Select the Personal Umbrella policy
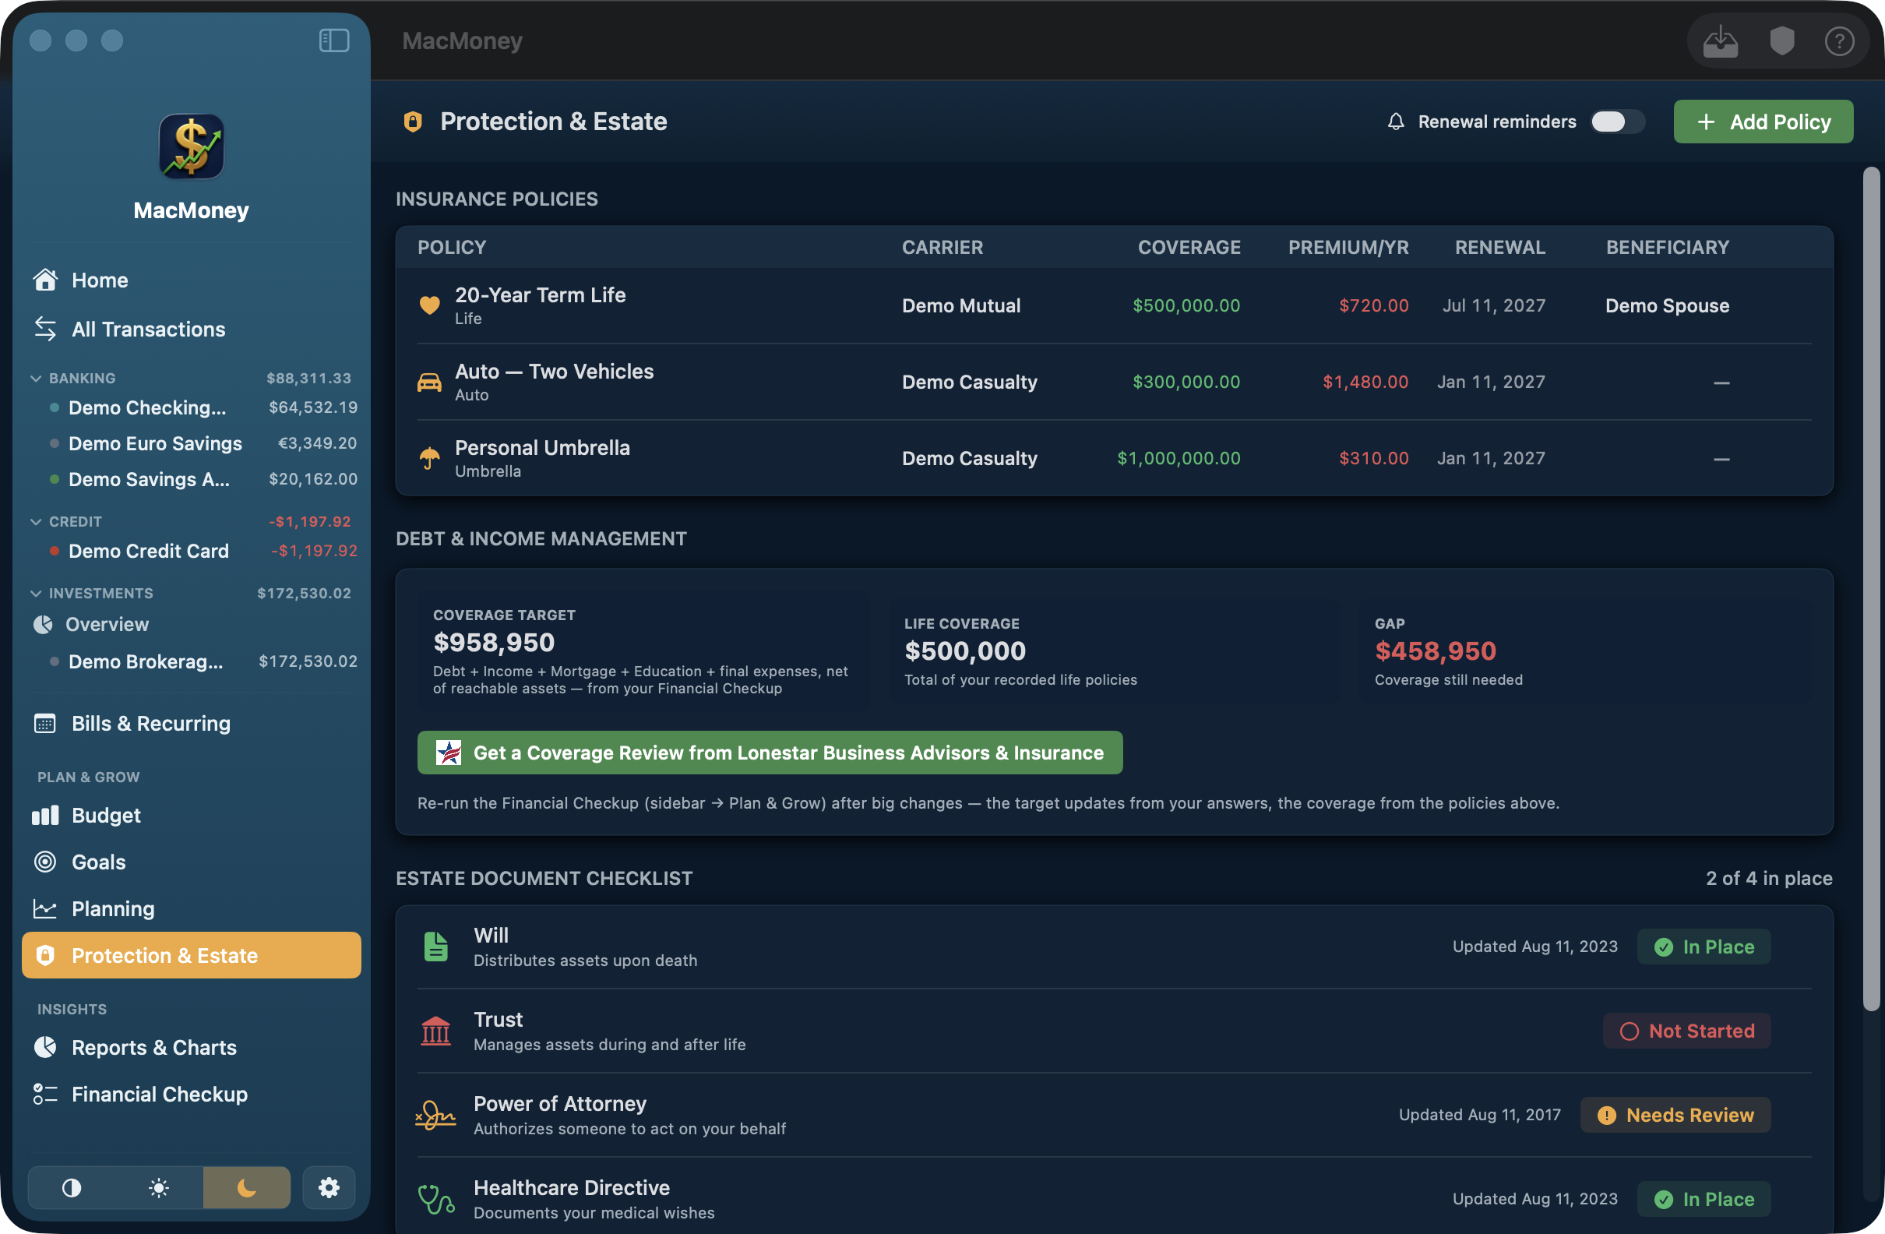 pos(1115,458)
